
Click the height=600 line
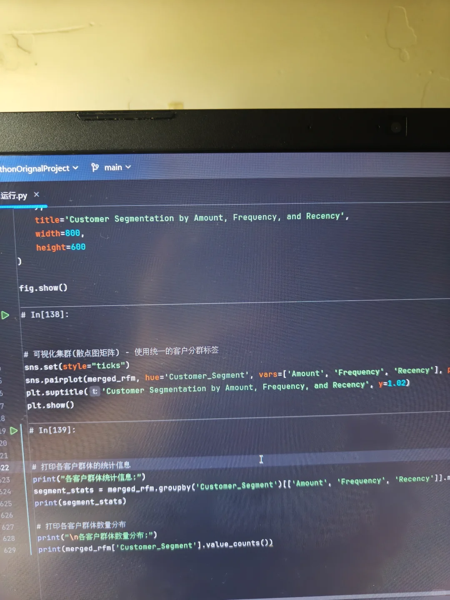tap(61, 247)
